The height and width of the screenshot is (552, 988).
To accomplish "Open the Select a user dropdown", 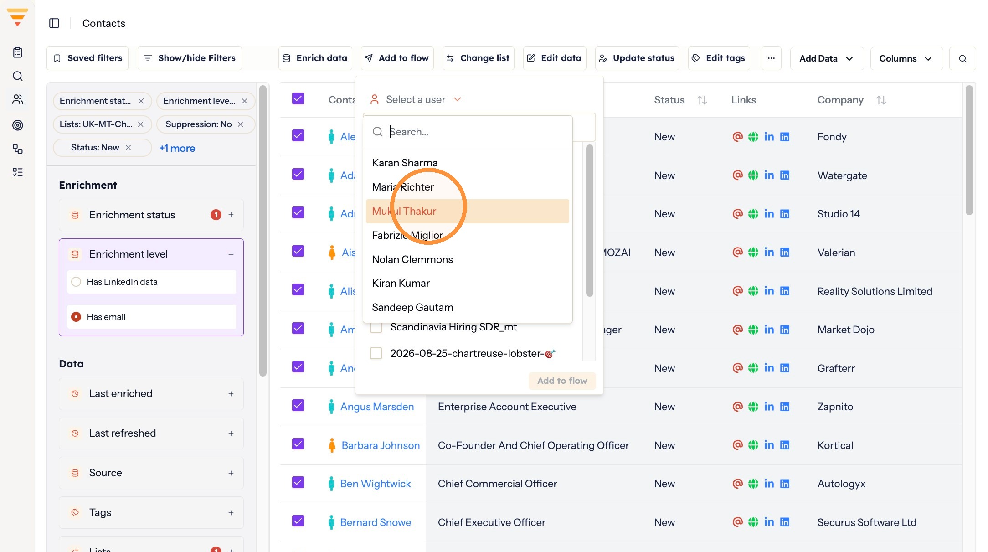I will point(416,99).
